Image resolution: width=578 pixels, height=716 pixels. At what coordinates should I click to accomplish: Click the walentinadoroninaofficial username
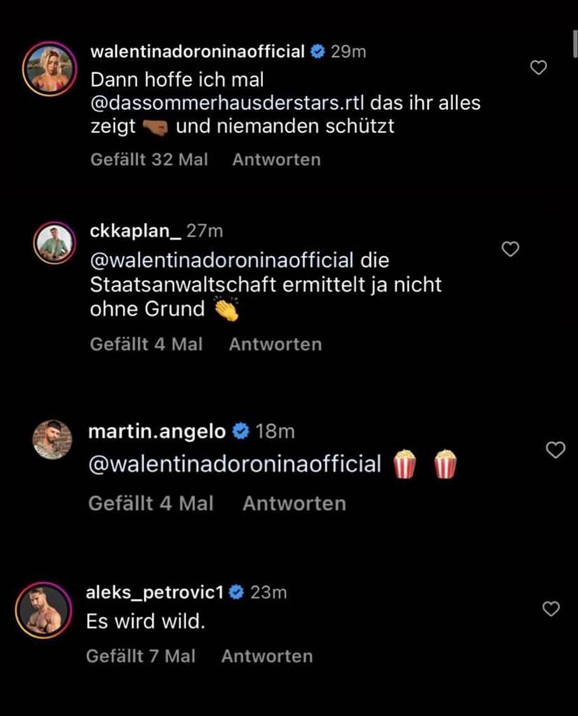click(x=199, y=51)
